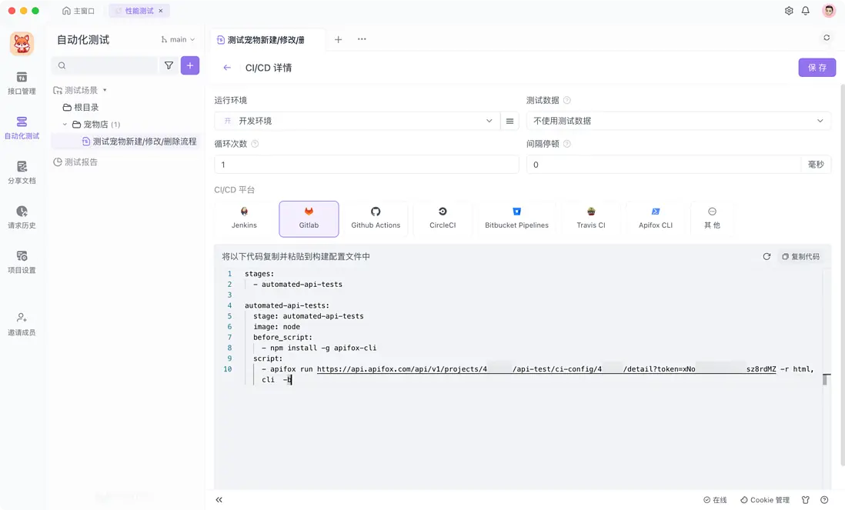845x510 pixels.
Task: Open 测试报告 in the tree
Action: [75, 162]
